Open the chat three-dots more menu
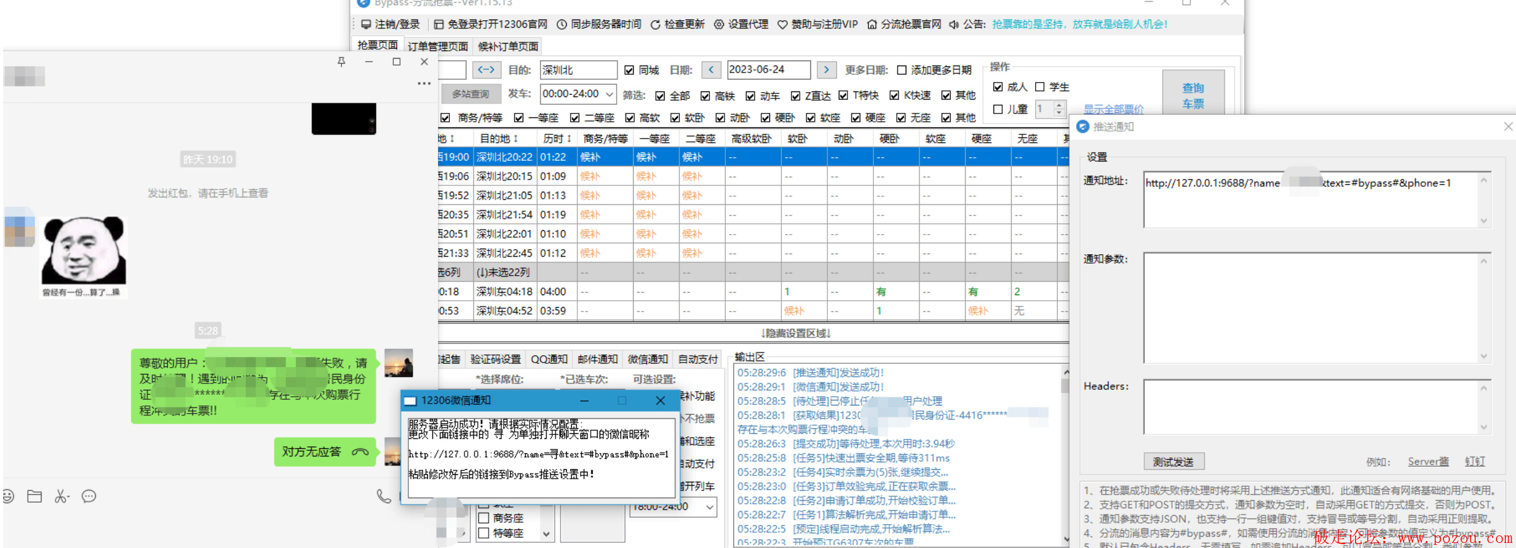The image size is (1516, 548). 423,83
